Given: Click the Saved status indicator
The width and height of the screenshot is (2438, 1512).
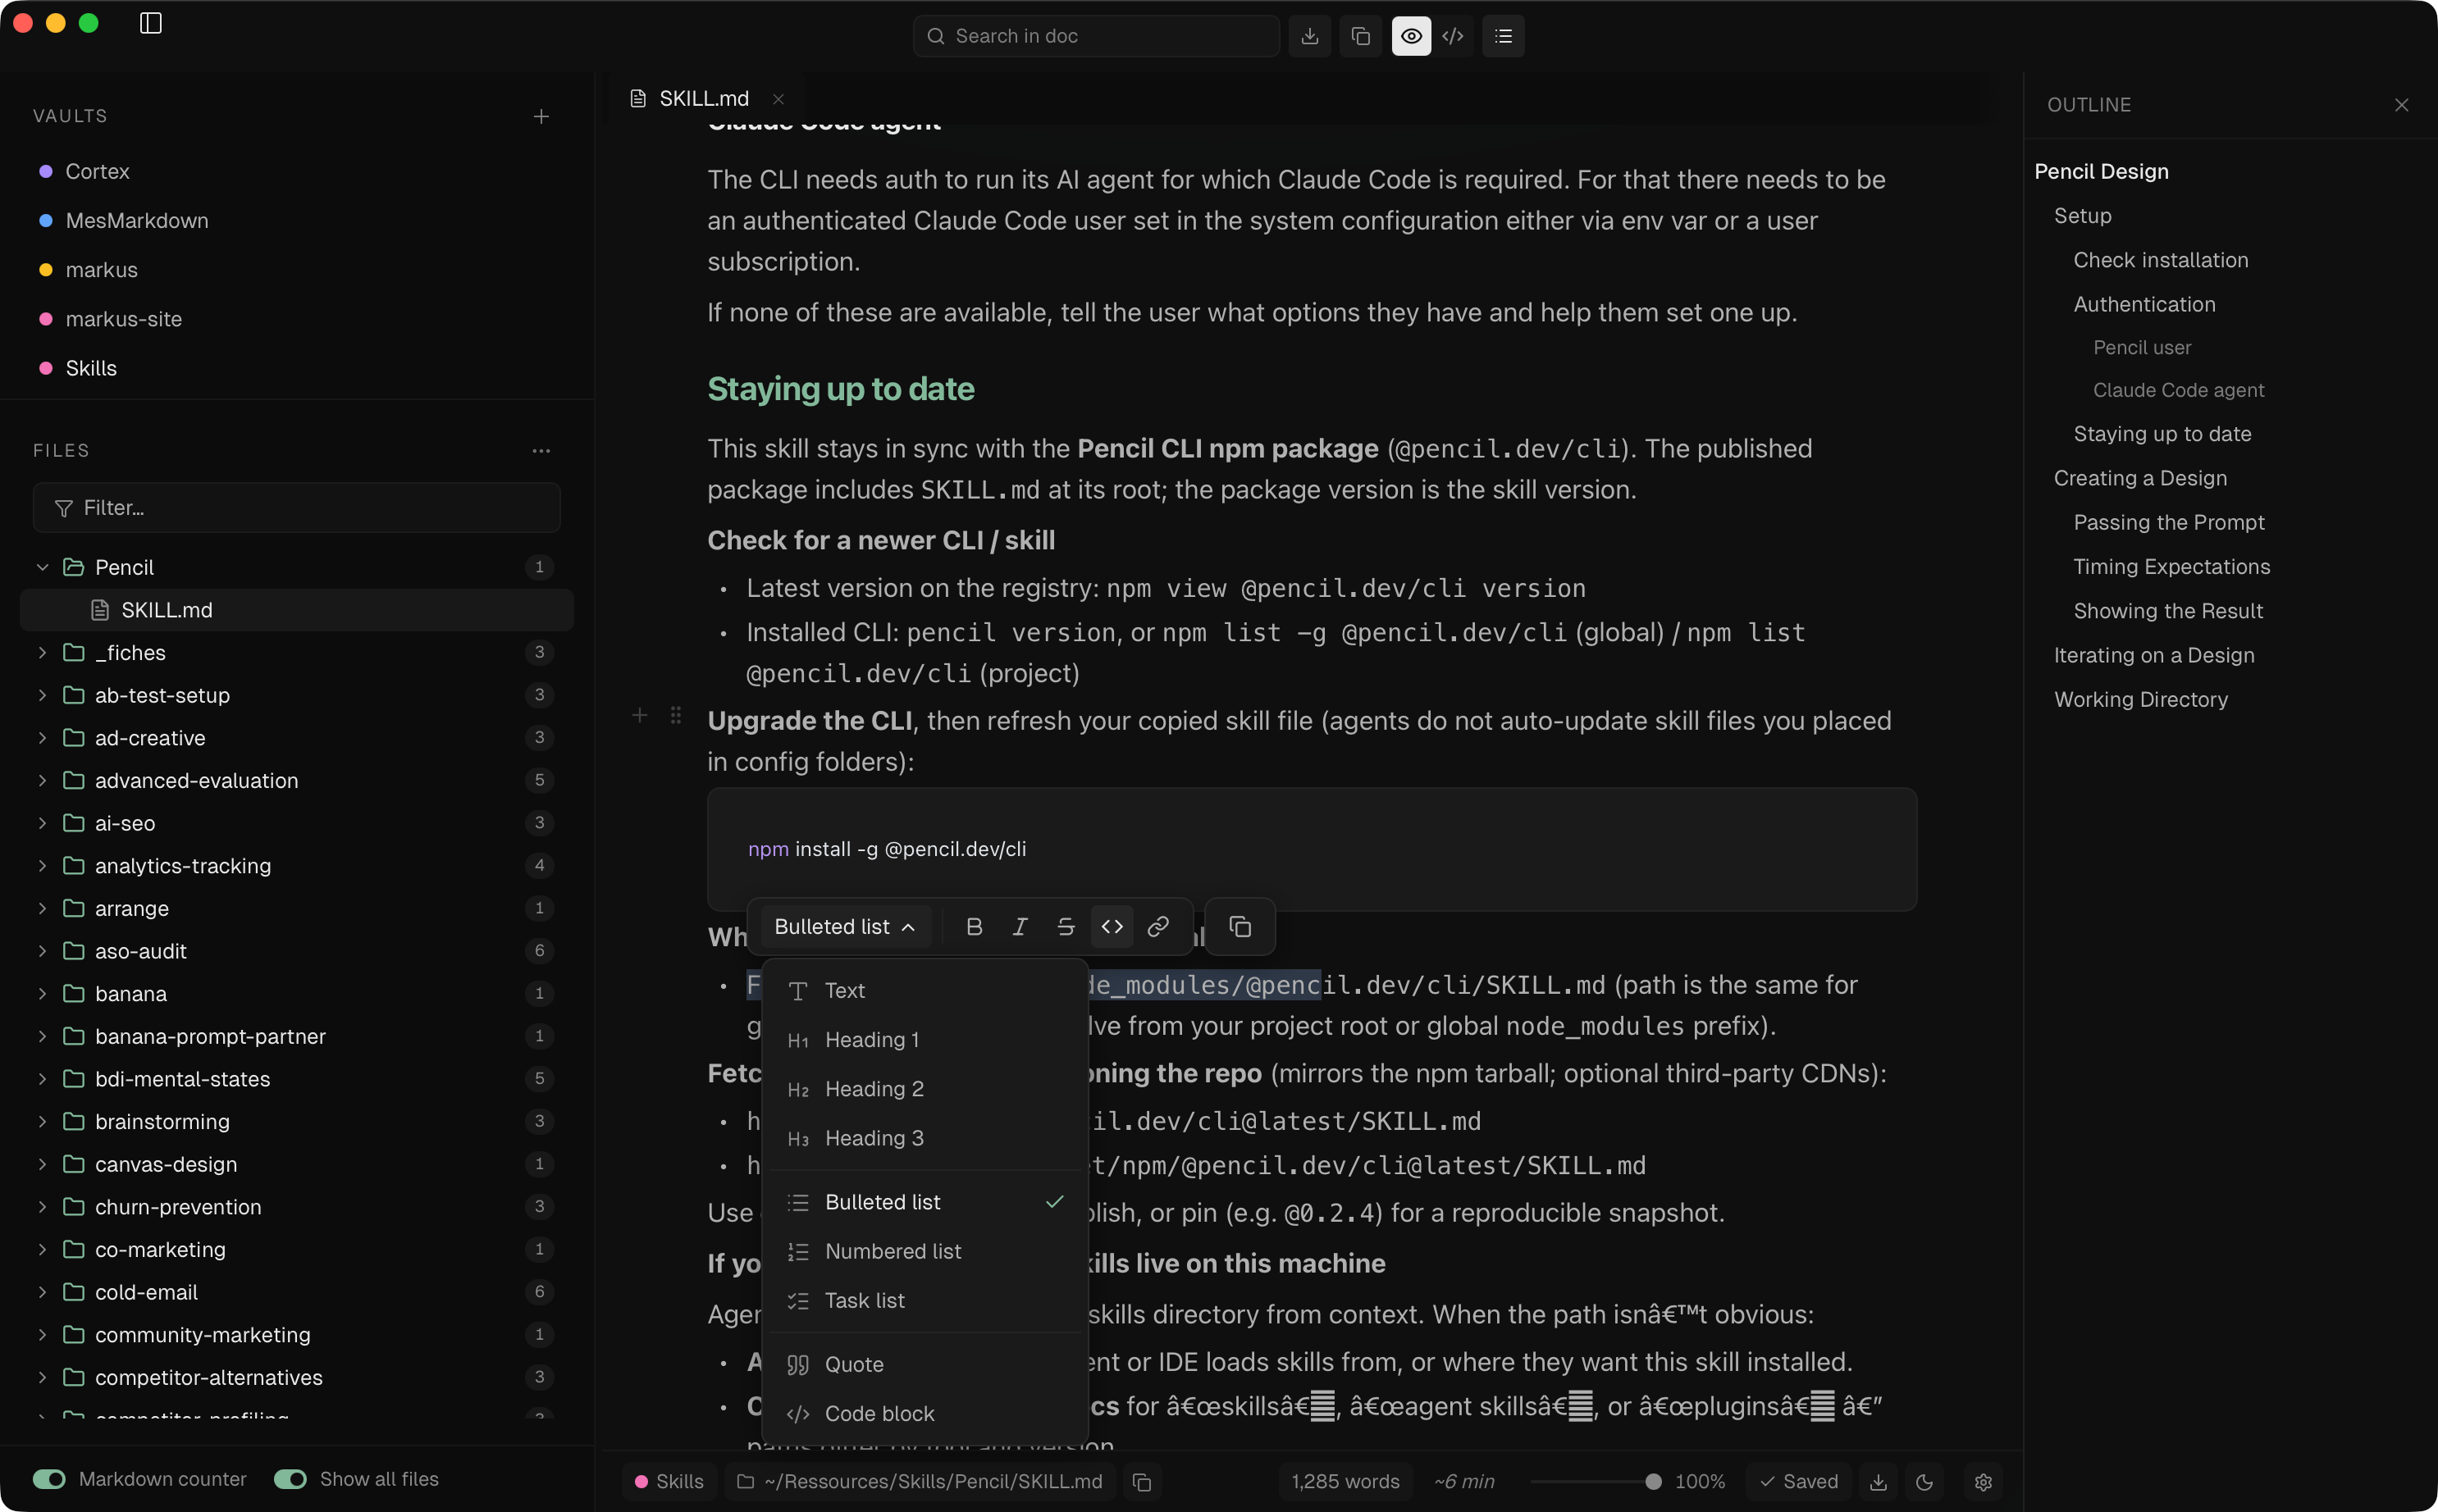Looking at the screenshot, I should click(1799, 1482).
